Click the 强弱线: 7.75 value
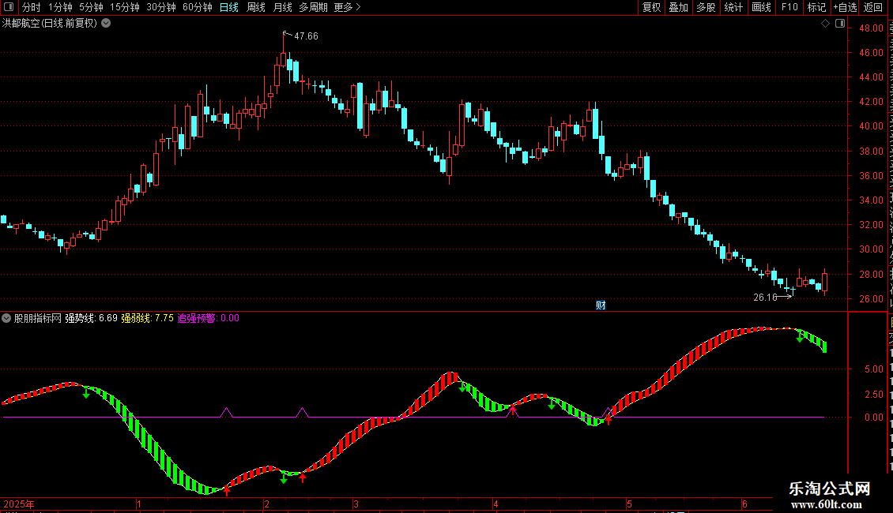The width and height of the screenshot is (893, 513). (x=148, y=318)
